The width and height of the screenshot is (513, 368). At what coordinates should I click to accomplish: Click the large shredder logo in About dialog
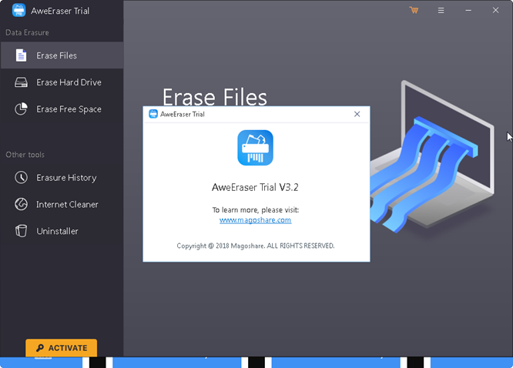255,148
